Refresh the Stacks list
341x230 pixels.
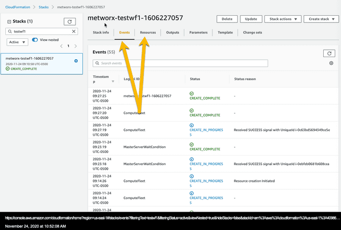(x=70, y=21)
